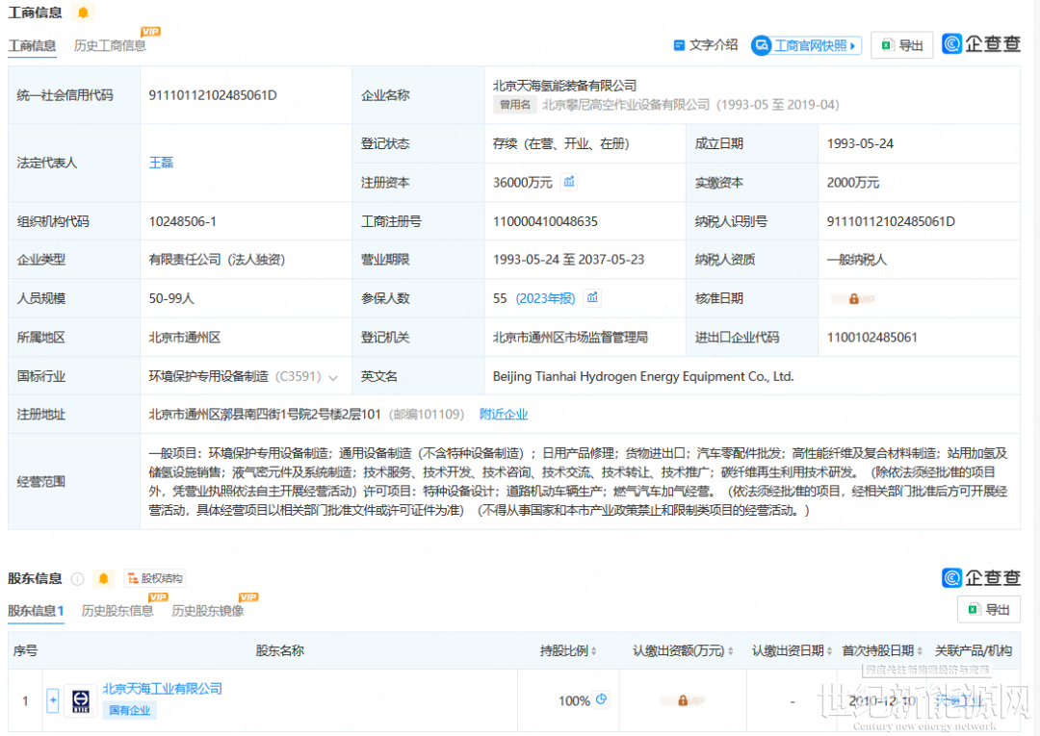Click the 工商官网快照 button

tap(807, 45)
